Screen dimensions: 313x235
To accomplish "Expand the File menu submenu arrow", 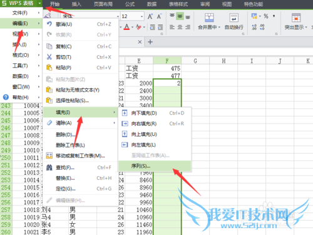I will click(x=39, y=13).
